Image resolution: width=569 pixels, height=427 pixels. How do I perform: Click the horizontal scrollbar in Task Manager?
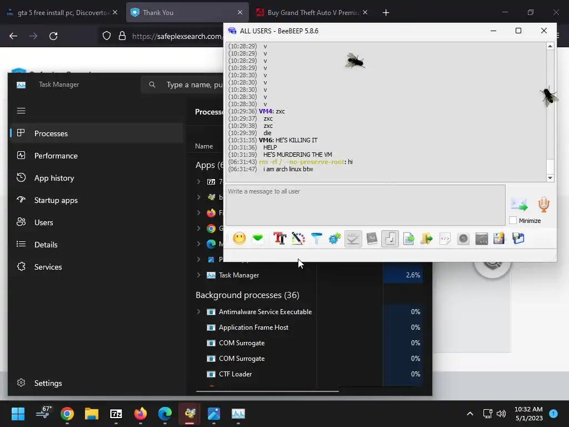coord(267,391)
